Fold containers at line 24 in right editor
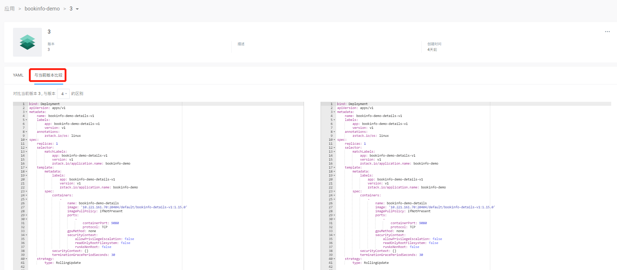Screen dimensions: 617x270 tap(334, 196)
